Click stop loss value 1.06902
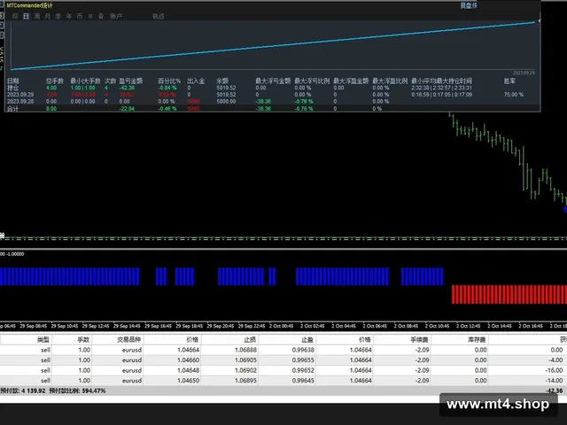The image size is (567, 425). point(245,370)
